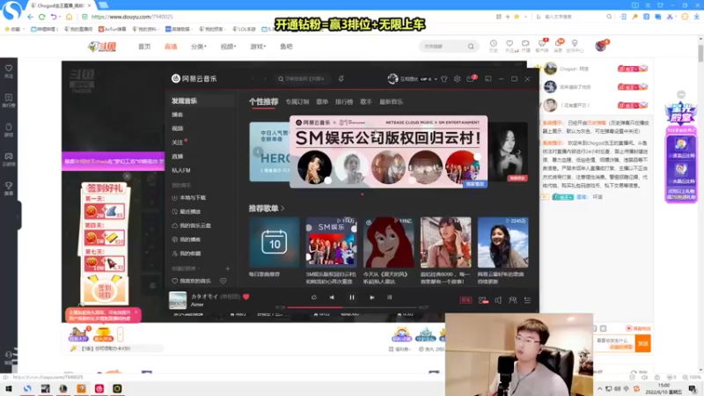The height and width of the screenshot is (396, 704).
Task: Open 我的音乐云盘 in the sidebar
Action: (x=191, y=225)
